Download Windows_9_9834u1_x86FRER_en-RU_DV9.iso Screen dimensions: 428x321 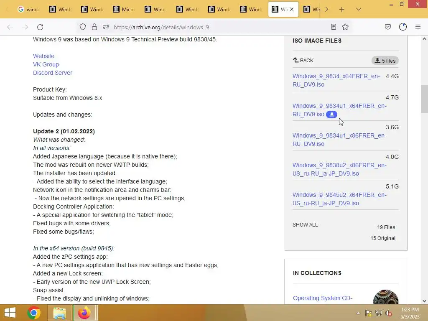pos(339,140)
